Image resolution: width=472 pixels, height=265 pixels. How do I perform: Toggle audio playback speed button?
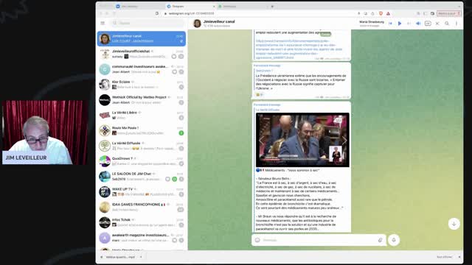point(428,24)
